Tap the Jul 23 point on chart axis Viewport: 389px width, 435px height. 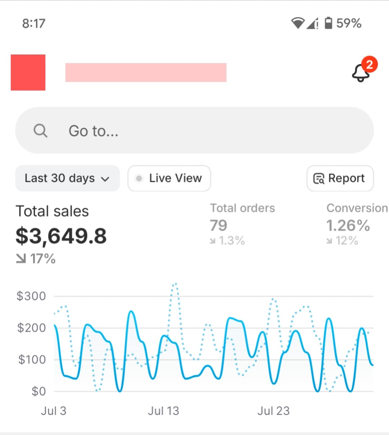click(273, 411)
